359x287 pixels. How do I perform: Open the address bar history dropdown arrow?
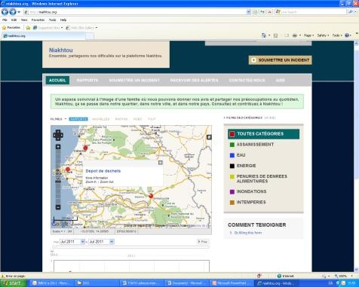coord(248,12)
